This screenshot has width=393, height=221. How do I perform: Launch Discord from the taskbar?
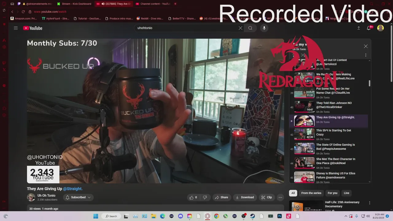pyautogui.click(x=181, y=216)
